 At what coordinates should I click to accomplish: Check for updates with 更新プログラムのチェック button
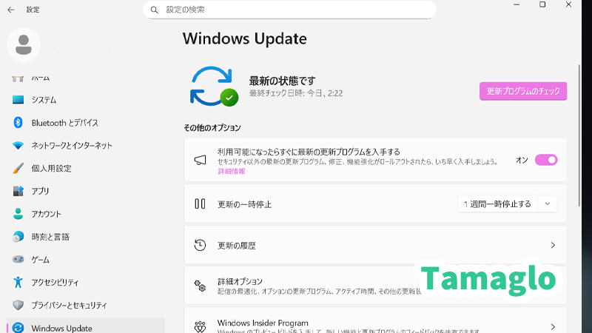pos(523,91)
